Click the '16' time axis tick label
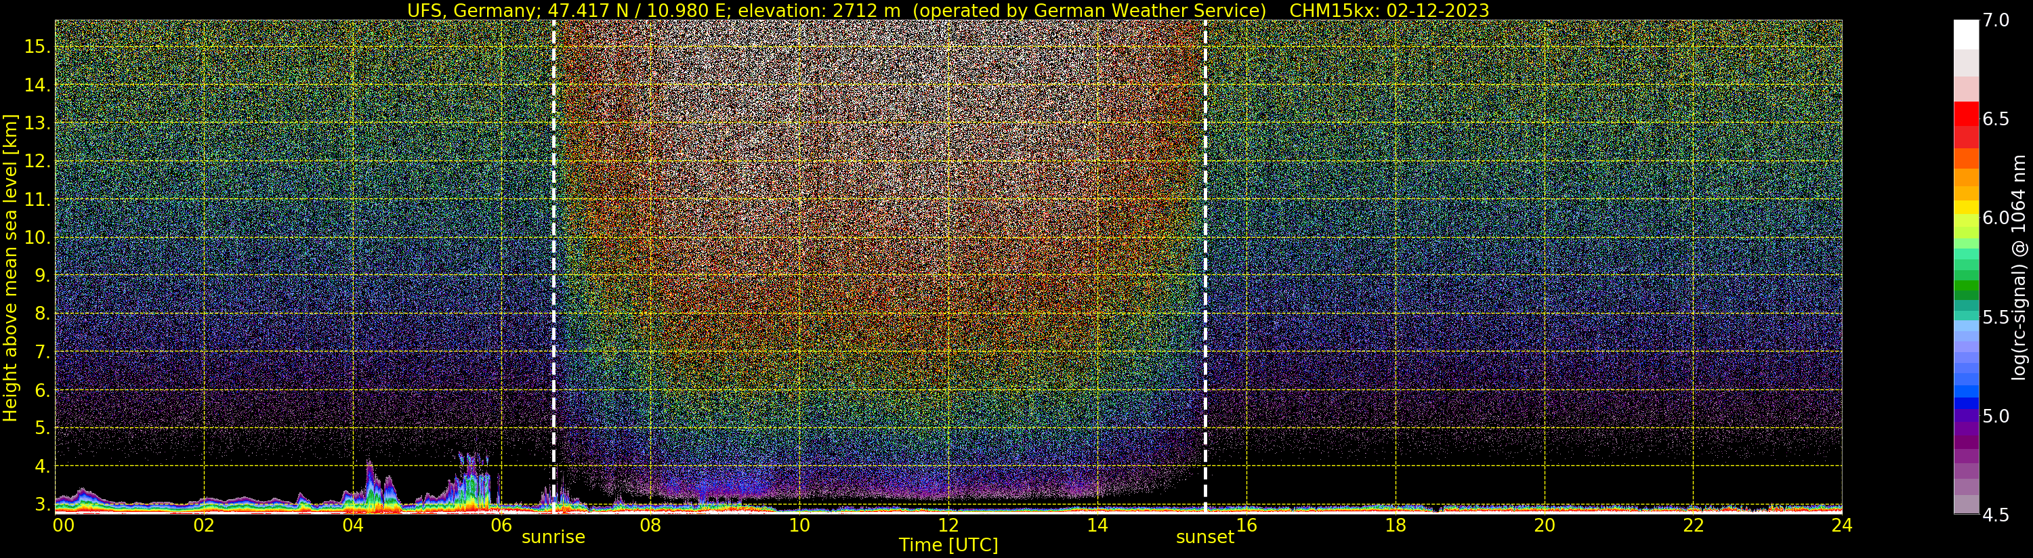2033x558 pixels. pos(1246,525)
